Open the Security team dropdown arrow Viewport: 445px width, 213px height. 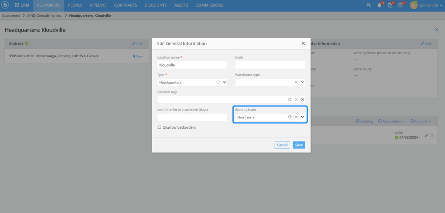point(303,117)
